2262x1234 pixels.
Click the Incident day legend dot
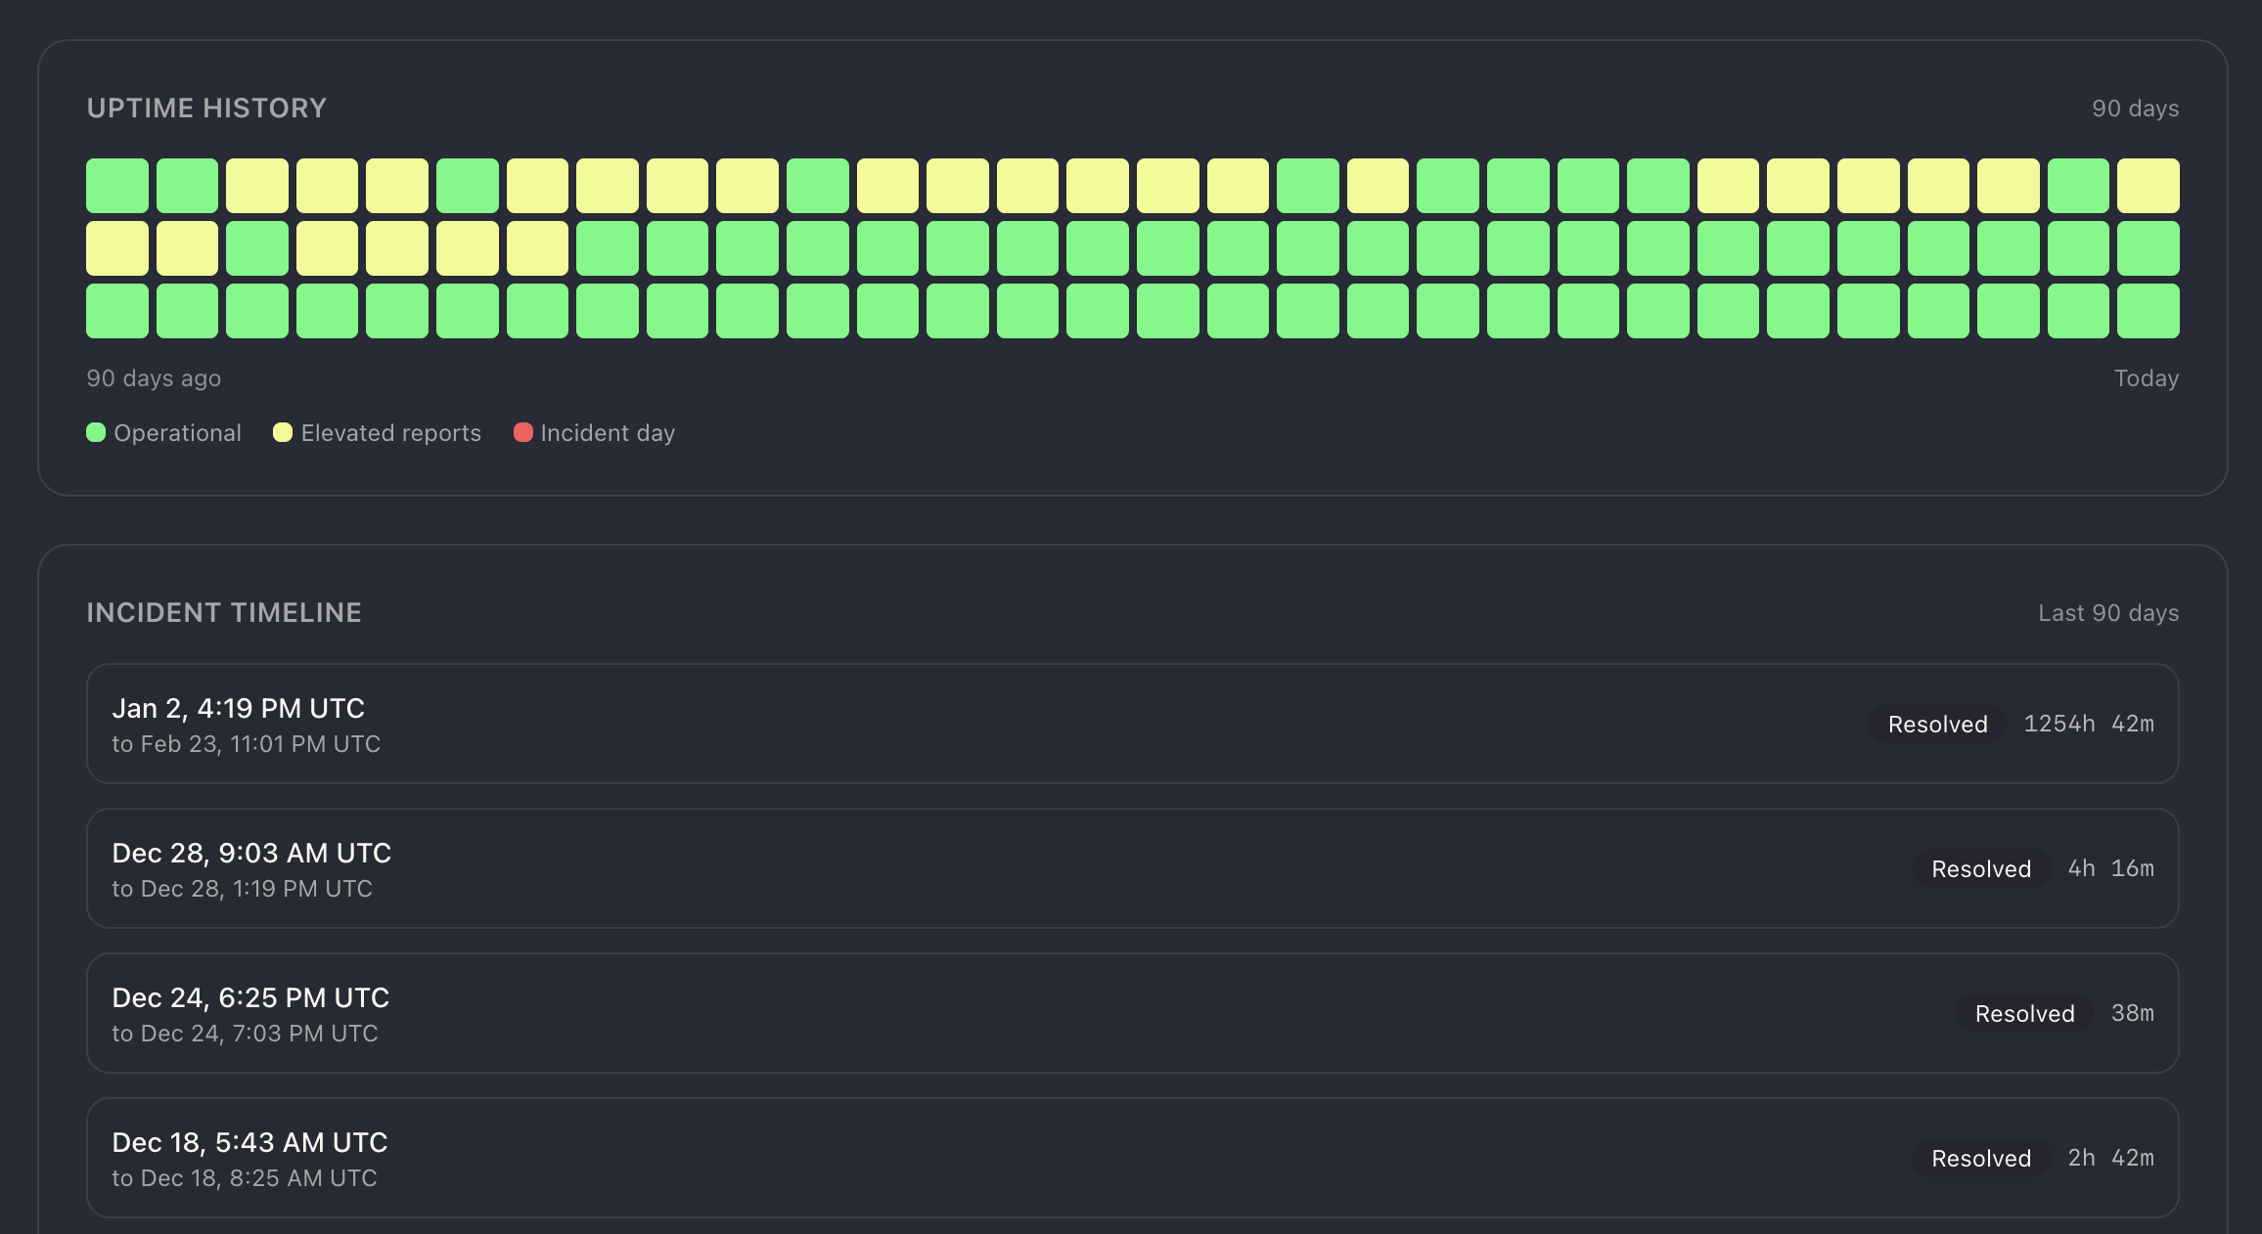(523, 432)
